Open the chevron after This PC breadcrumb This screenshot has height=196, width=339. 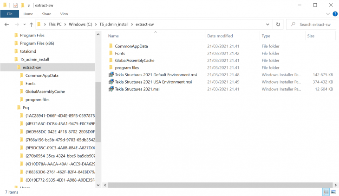(65, 24)
